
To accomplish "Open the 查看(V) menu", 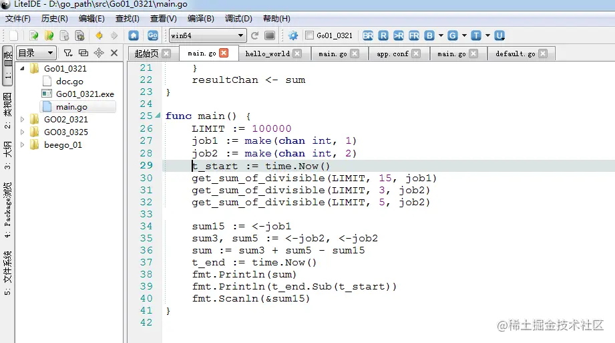I will [x=163, y=19].
